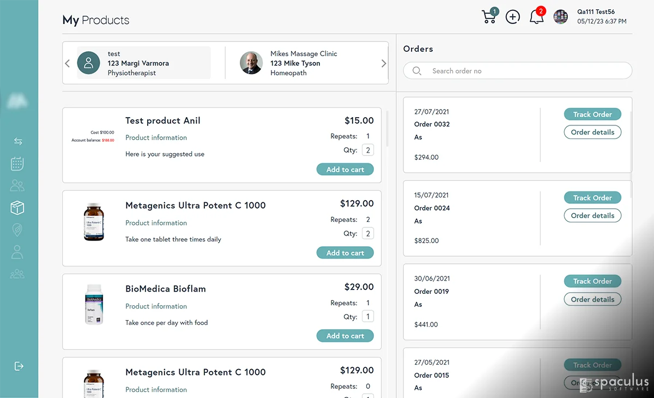Image resolution: width=654 pixels, height=398 pixels.
Task: Click the $29.00 price
Action: (x=359, y=287)
